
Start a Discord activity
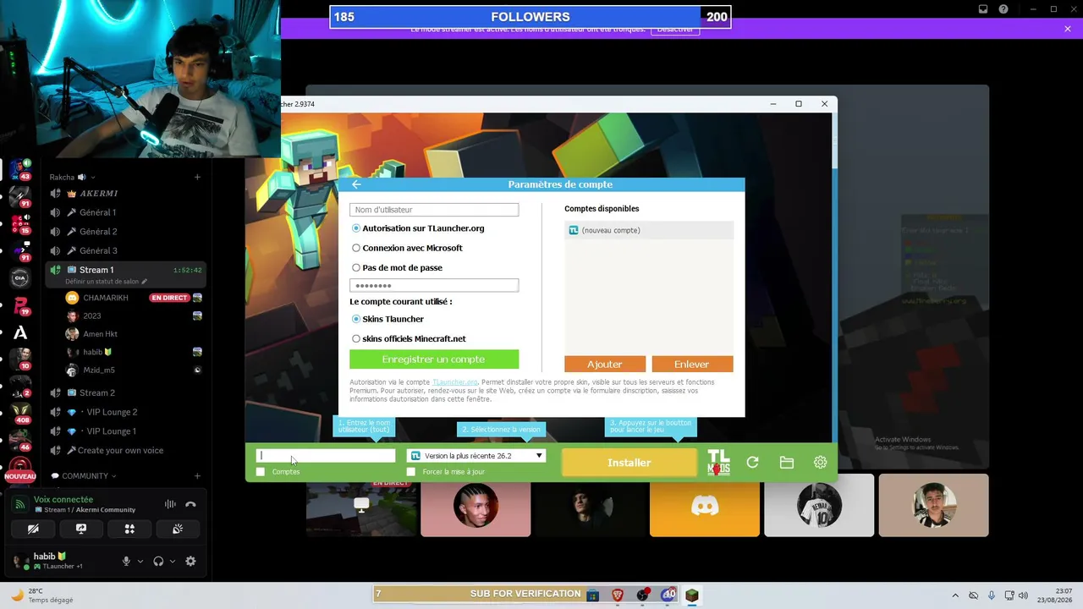(x=129, y=529)
